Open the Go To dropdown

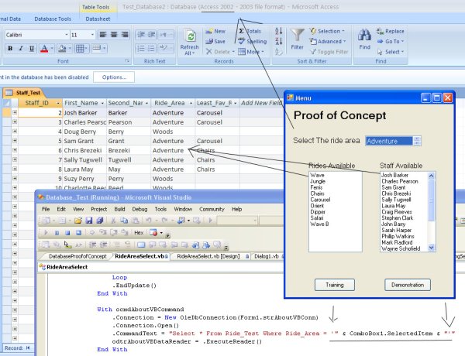(391, 42)
